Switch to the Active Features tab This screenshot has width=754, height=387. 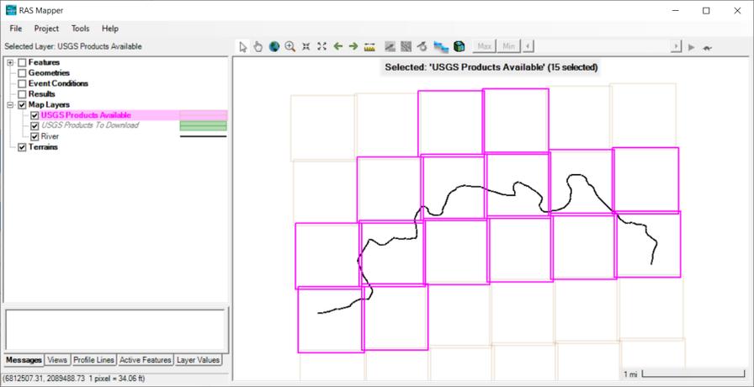[x=146, y=360]
